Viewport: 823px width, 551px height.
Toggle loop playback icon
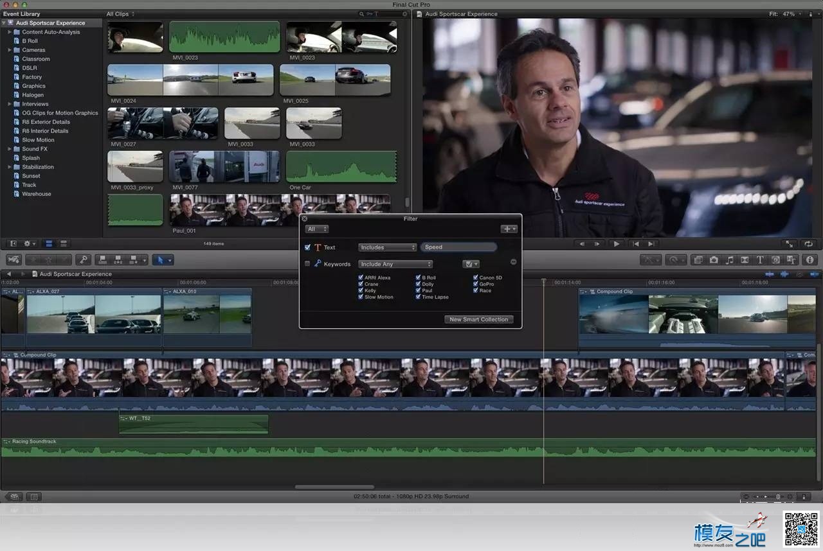click(809, 244)
